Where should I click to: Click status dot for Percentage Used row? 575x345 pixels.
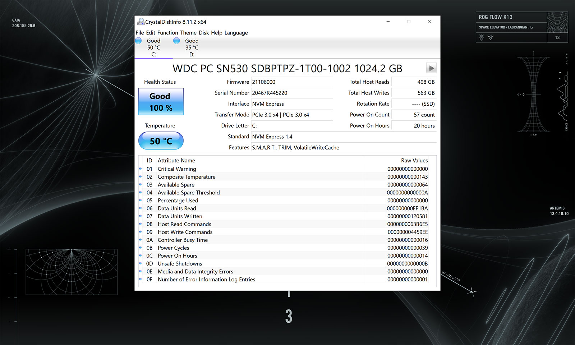[141, 200]
